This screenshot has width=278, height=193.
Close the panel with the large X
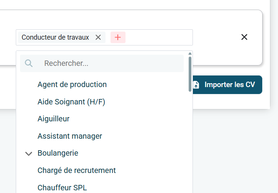pyautogui.click(x=244, y=37)
